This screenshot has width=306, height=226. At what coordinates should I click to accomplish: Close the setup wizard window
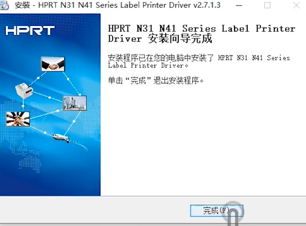pyautogui.click(x=296, y=5)
